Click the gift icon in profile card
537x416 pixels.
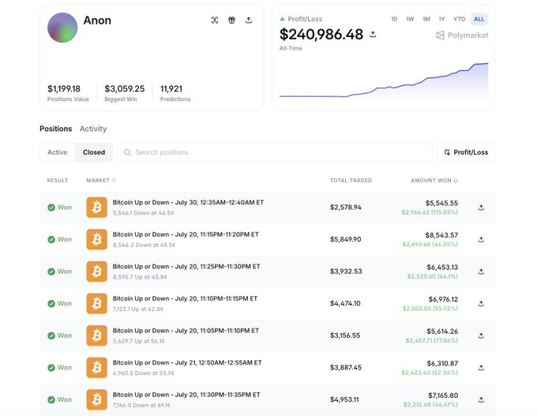pyautogui.click(x=232, y=21)
